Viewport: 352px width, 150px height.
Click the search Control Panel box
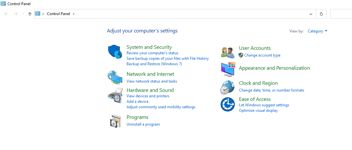341,14
